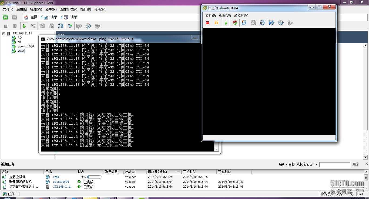Open 文件(F) menu in ubuntu1004 console
The image size is (369, 199).
pos(211,16)
